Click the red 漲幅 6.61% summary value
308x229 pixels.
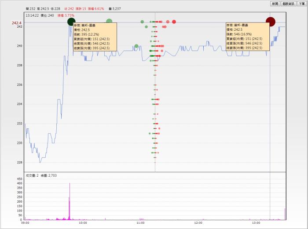pos(95,9)
